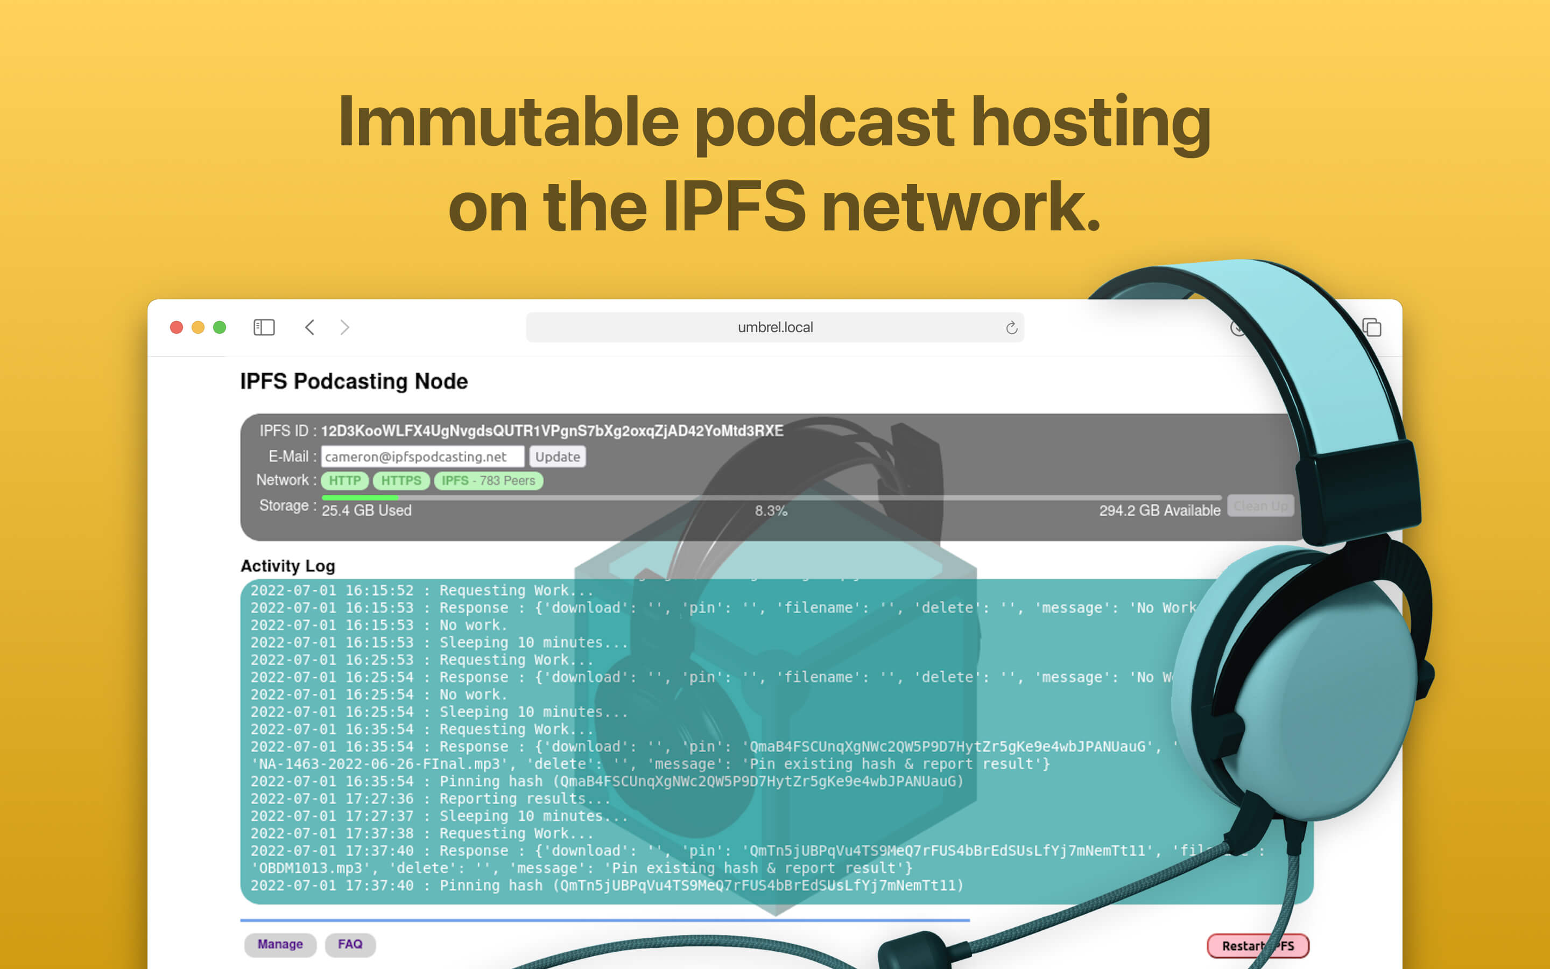Click the yellow minimize traffic light button

198,327
